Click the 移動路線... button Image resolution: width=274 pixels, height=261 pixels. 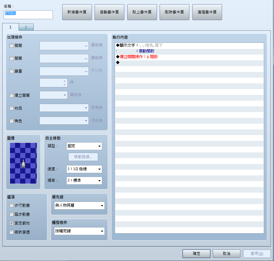[x=83, y=157]
